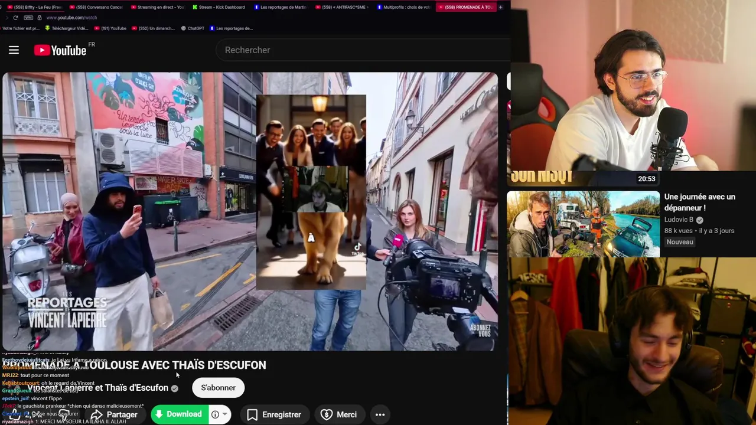The width and height of the screenshot is (756, 425).
Task: Open the three-dots more actions menu
Action: [380, 414]
